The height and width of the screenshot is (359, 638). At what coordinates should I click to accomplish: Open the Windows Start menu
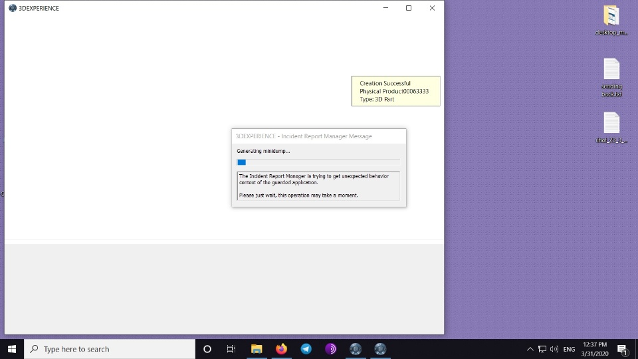[12, 349]
